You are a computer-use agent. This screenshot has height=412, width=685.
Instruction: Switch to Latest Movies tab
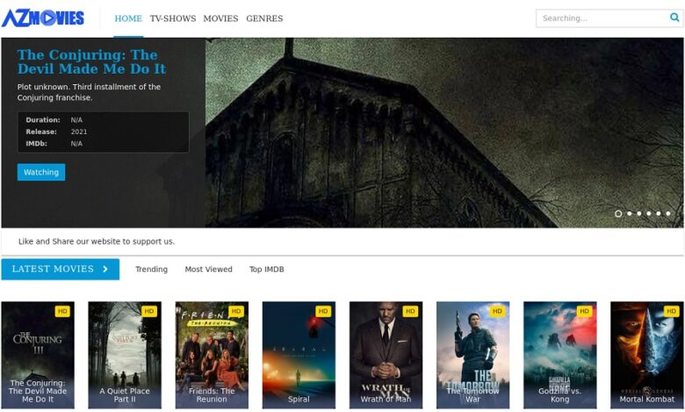point(61,269)
